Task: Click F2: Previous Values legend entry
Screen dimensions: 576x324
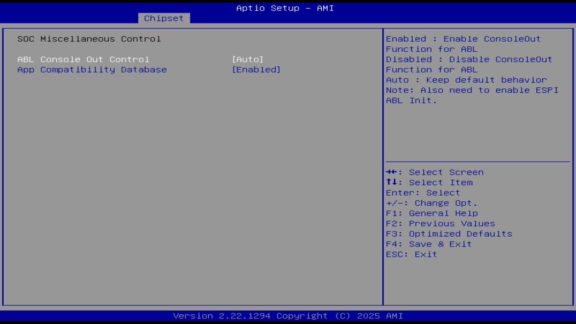Action: (x=440, y=223)
